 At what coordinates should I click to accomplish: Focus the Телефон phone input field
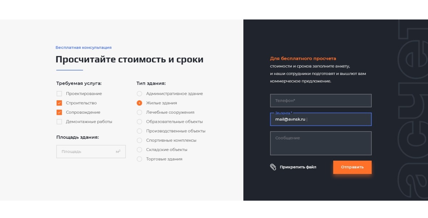click(321, 101)
